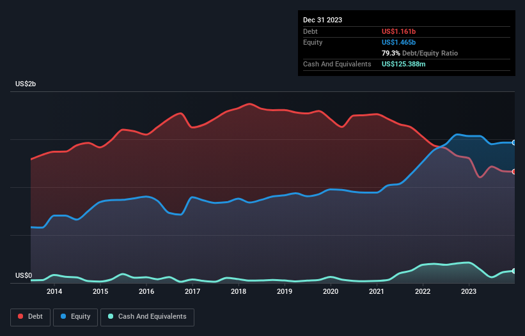525x336 pixels.
Task: Click the US$1.161b debt value
Action: pos(398,31)
